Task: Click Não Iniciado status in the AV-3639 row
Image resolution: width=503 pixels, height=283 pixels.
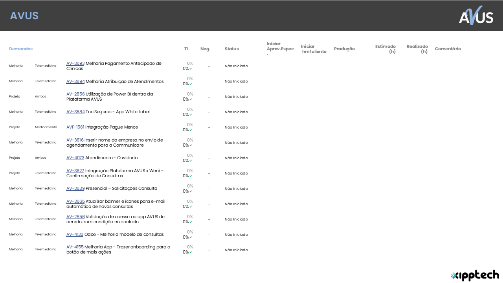Action: pyautogui.click(x=236, y=189)
